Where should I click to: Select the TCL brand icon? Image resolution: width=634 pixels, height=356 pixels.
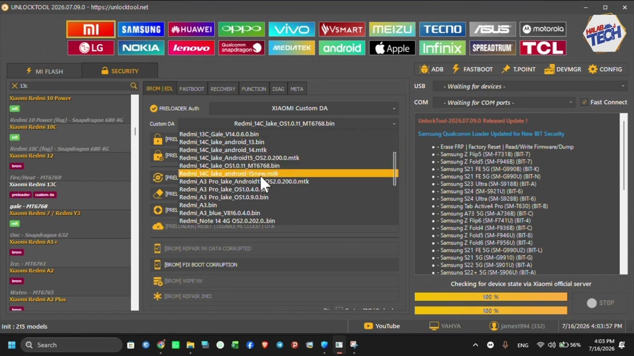pos(543,48)
